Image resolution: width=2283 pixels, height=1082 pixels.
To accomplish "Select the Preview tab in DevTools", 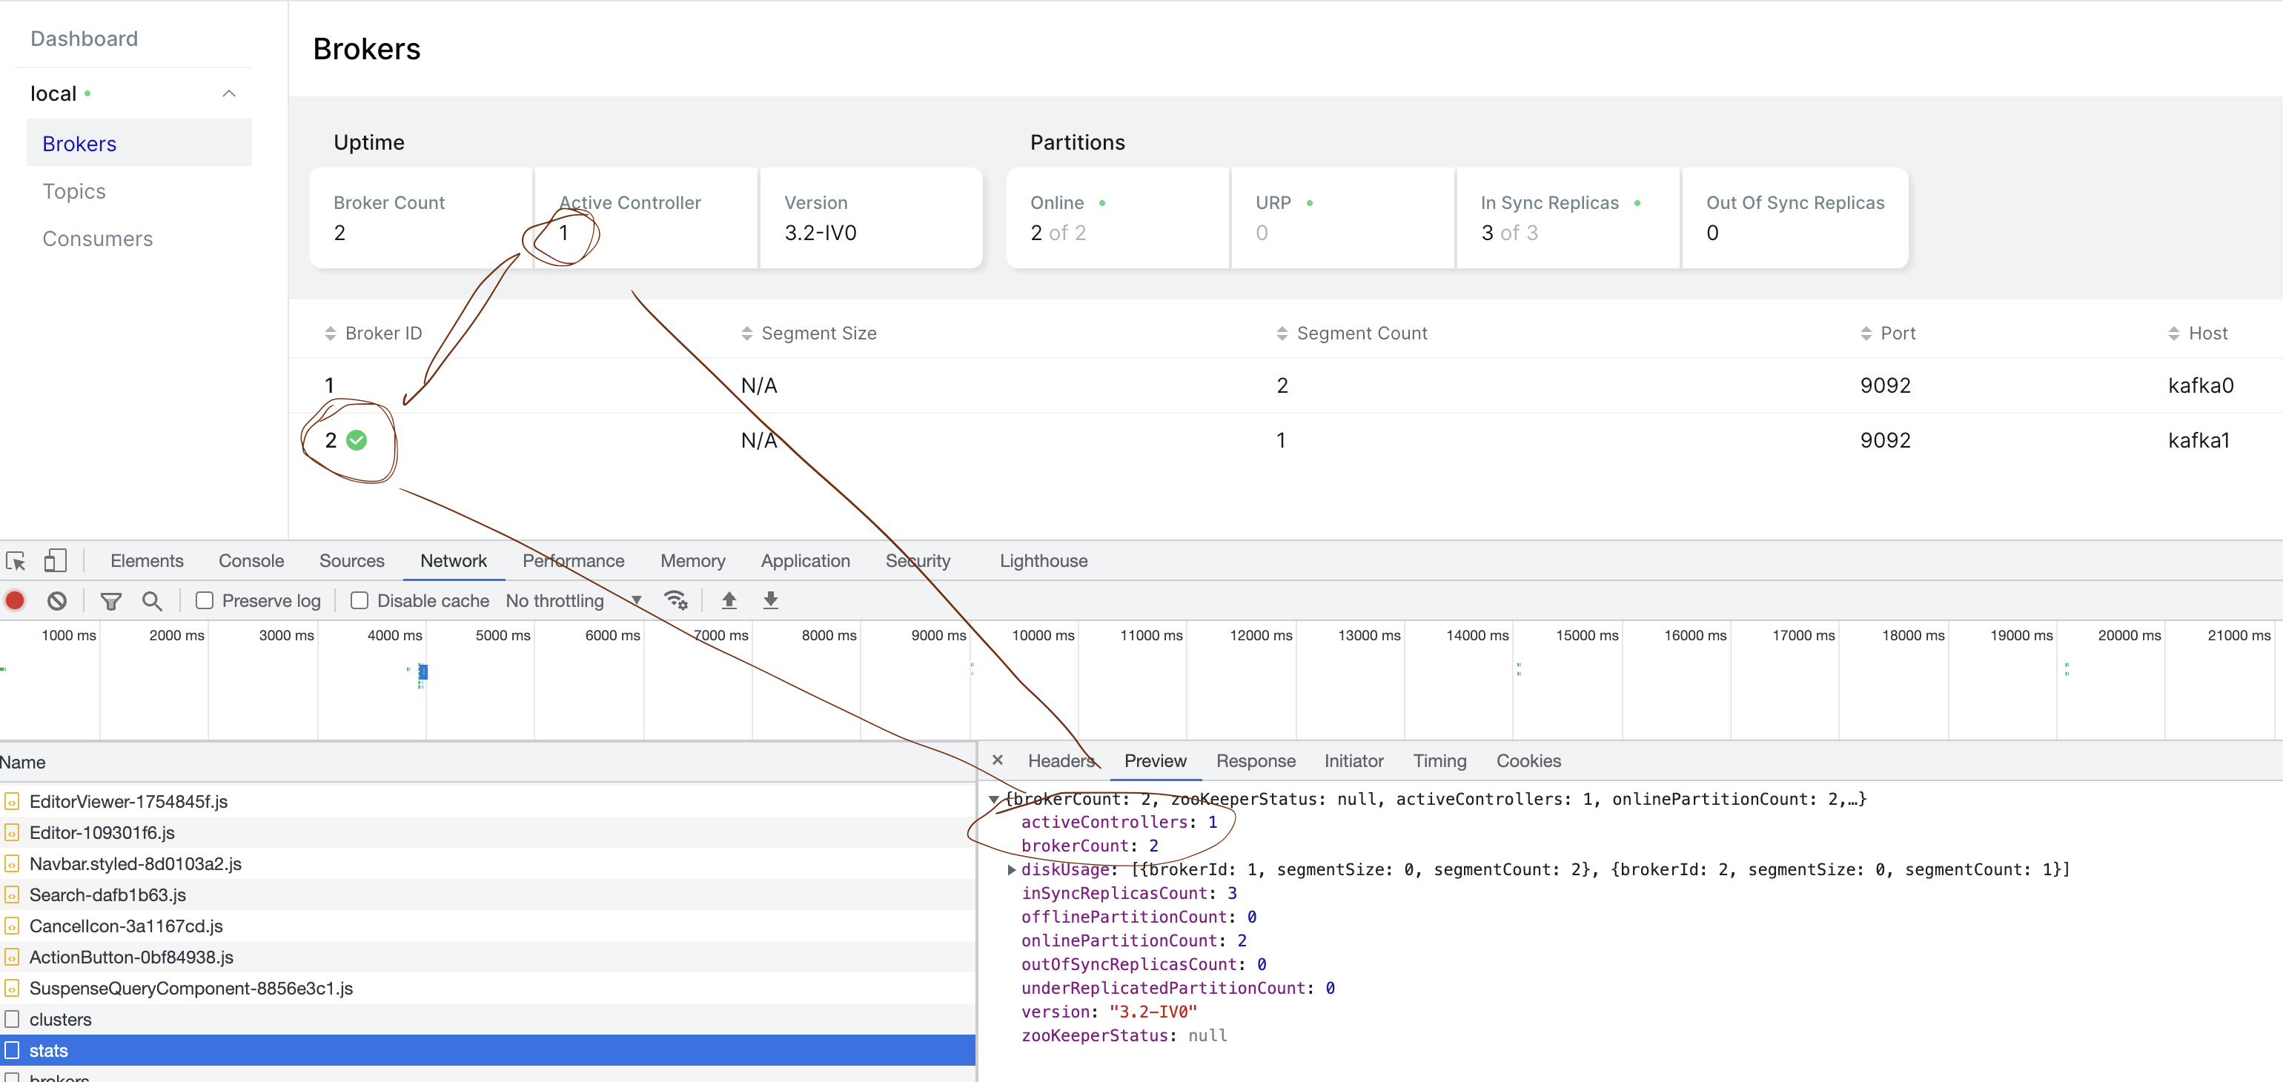I will [x=1153, y=760].
